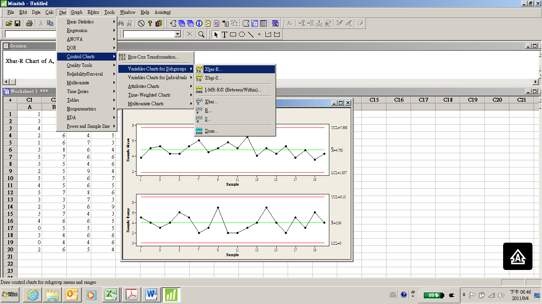Select the ellipse drawing tool
The width and height of the screenshot is (542, 304).
pyautogui.click(x=242, y=34)
